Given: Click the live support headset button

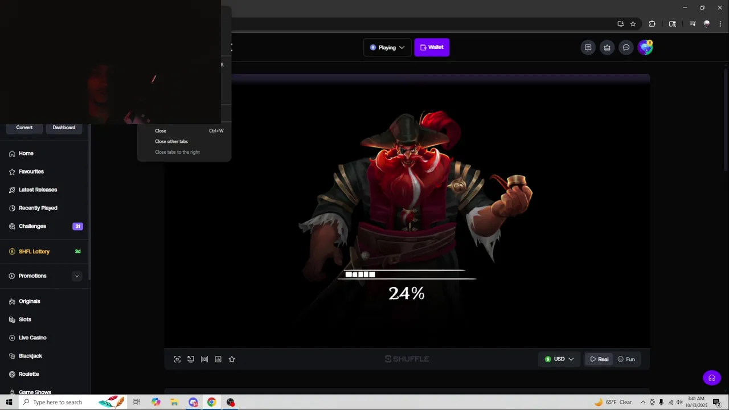Looking at the screenshot, I should pos(712,378).
